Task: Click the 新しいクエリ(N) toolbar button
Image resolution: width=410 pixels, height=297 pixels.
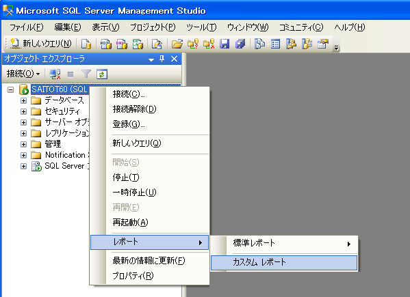Action: 40,44
